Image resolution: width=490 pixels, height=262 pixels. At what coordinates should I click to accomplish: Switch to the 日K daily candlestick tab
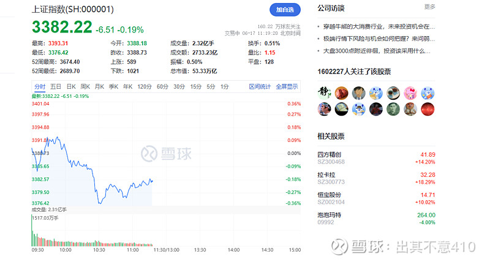click(x=71, y=86)
